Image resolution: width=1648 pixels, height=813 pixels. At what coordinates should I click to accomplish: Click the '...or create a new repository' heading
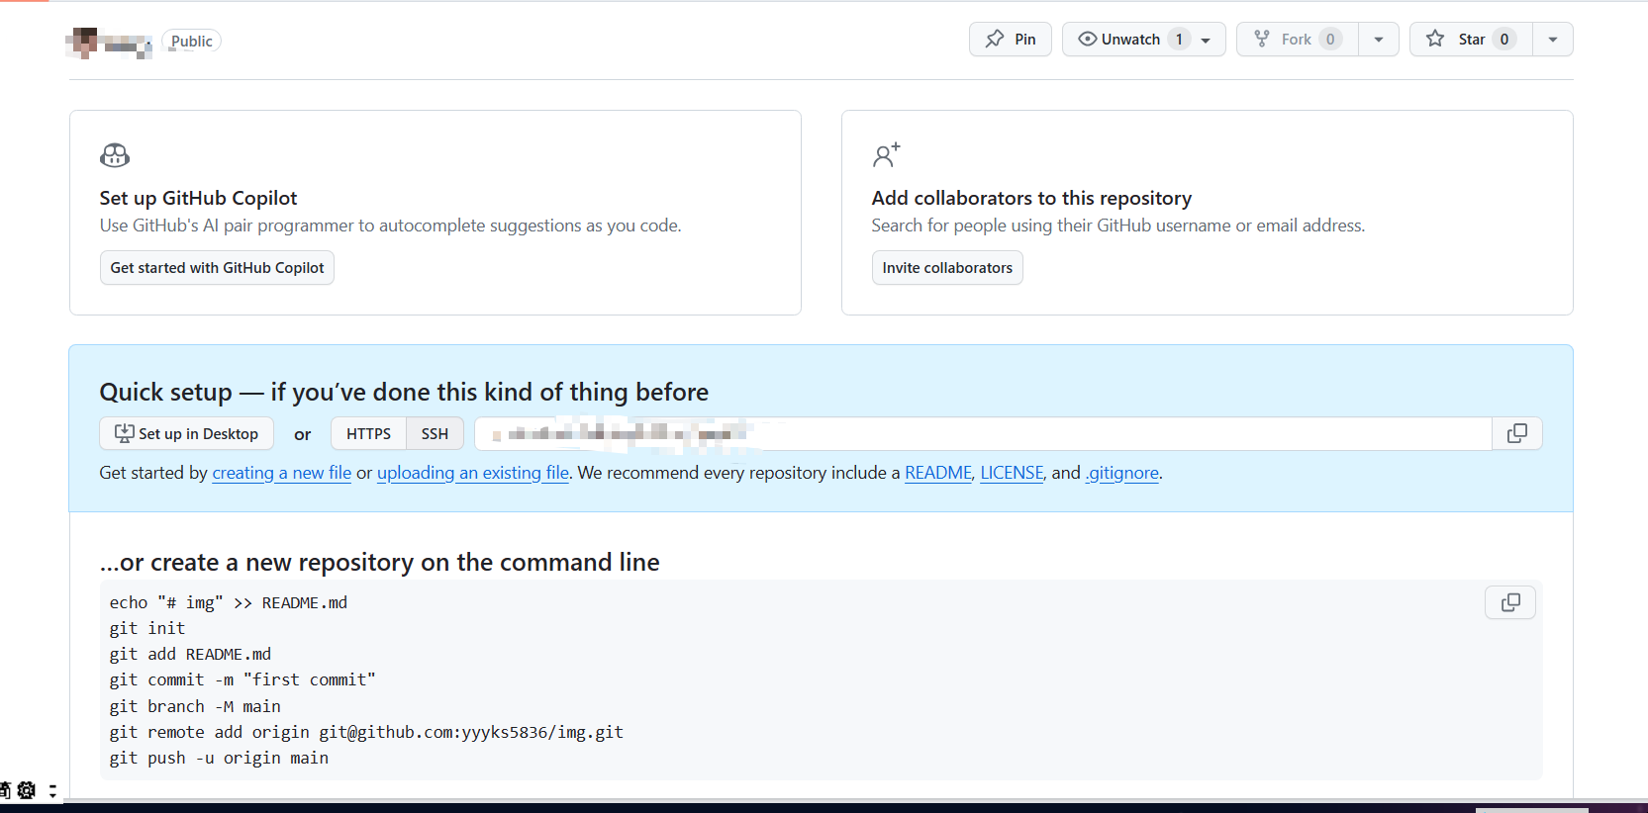point(379,562)
